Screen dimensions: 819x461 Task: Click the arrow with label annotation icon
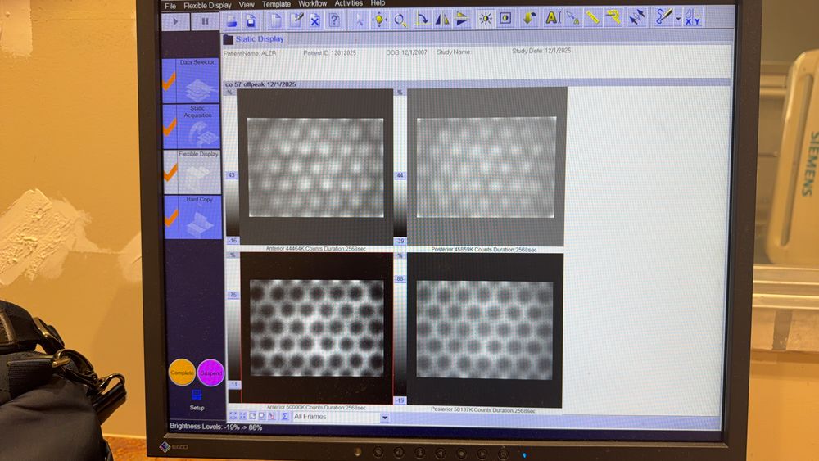pos(573,18)
